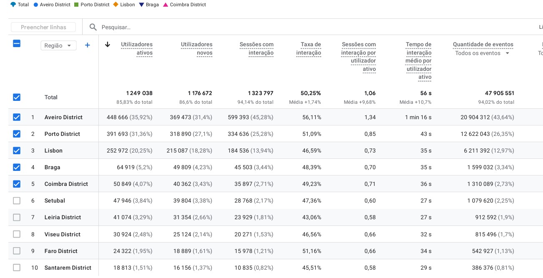Click the Aveiro District blue legend marker
Viewport: 543px width, 278px height.
[36, 5]
